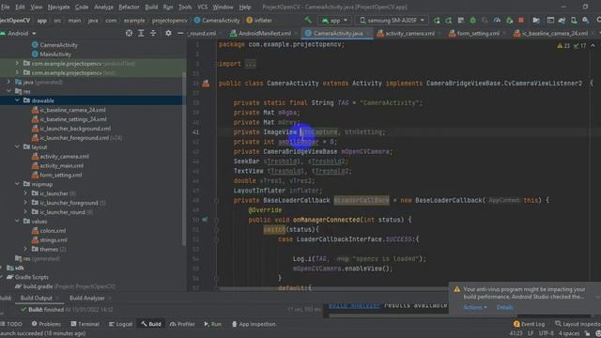Select activity_main.xml in layout folder

[x=61, y=165]
